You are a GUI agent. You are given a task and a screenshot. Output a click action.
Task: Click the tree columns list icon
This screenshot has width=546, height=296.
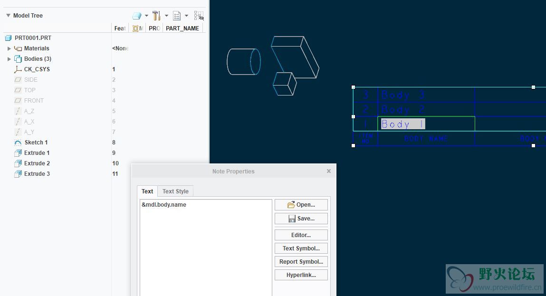point(177,16)
